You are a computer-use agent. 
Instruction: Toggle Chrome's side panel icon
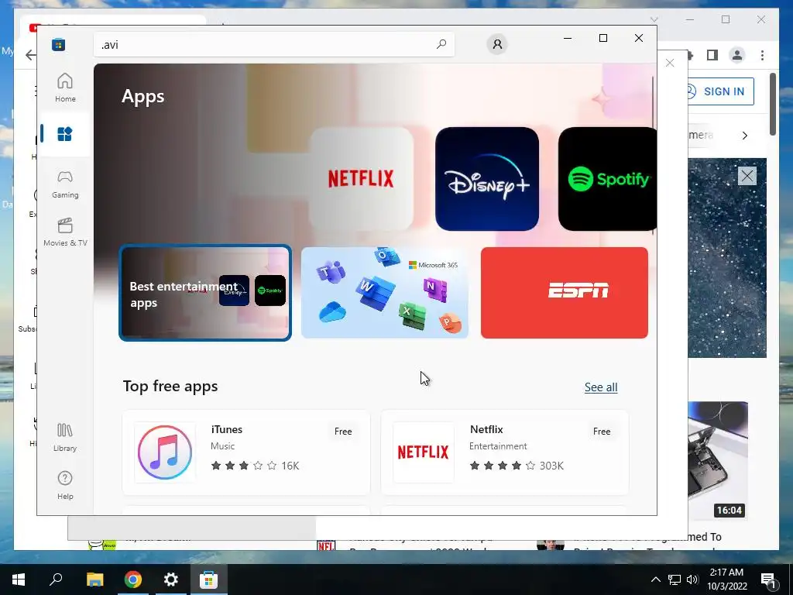coord(712,55)
